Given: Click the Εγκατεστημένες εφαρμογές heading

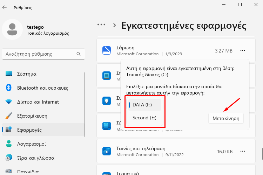Looking at the screenshot, I should tap(184, 26).
